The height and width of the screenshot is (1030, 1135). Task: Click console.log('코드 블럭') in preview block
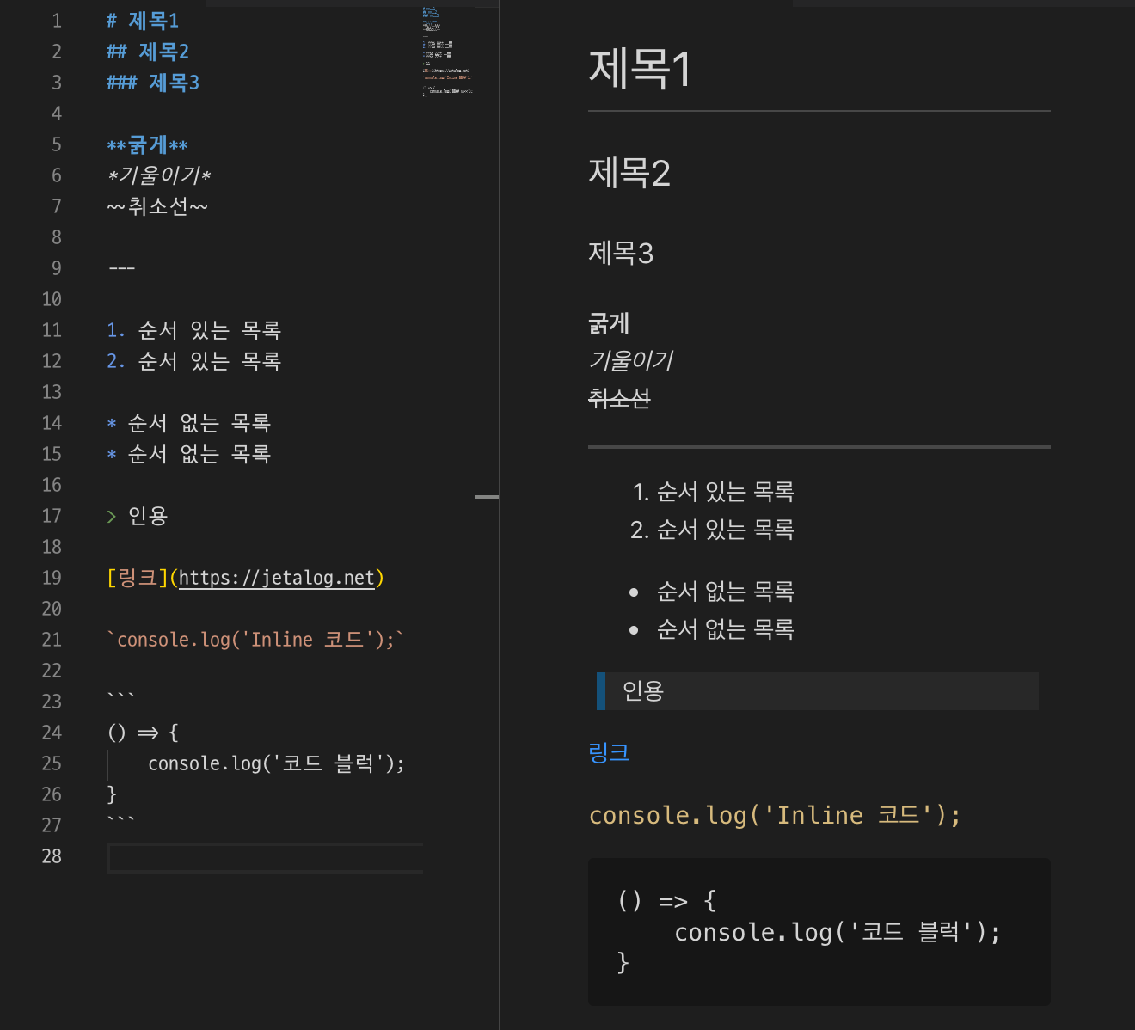point(838,932)
